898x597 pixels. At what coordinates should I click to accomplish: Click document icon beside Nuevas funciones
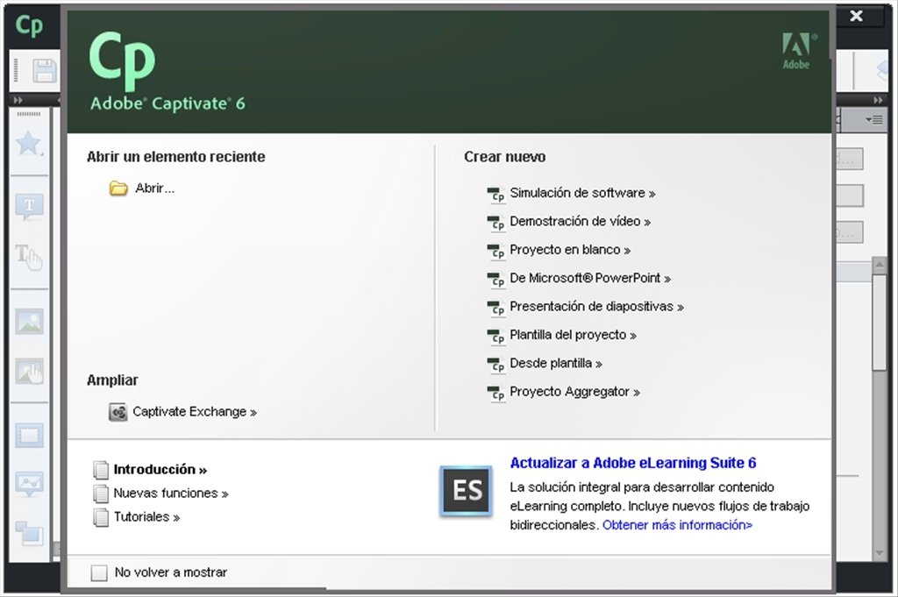tap(101, 494)
